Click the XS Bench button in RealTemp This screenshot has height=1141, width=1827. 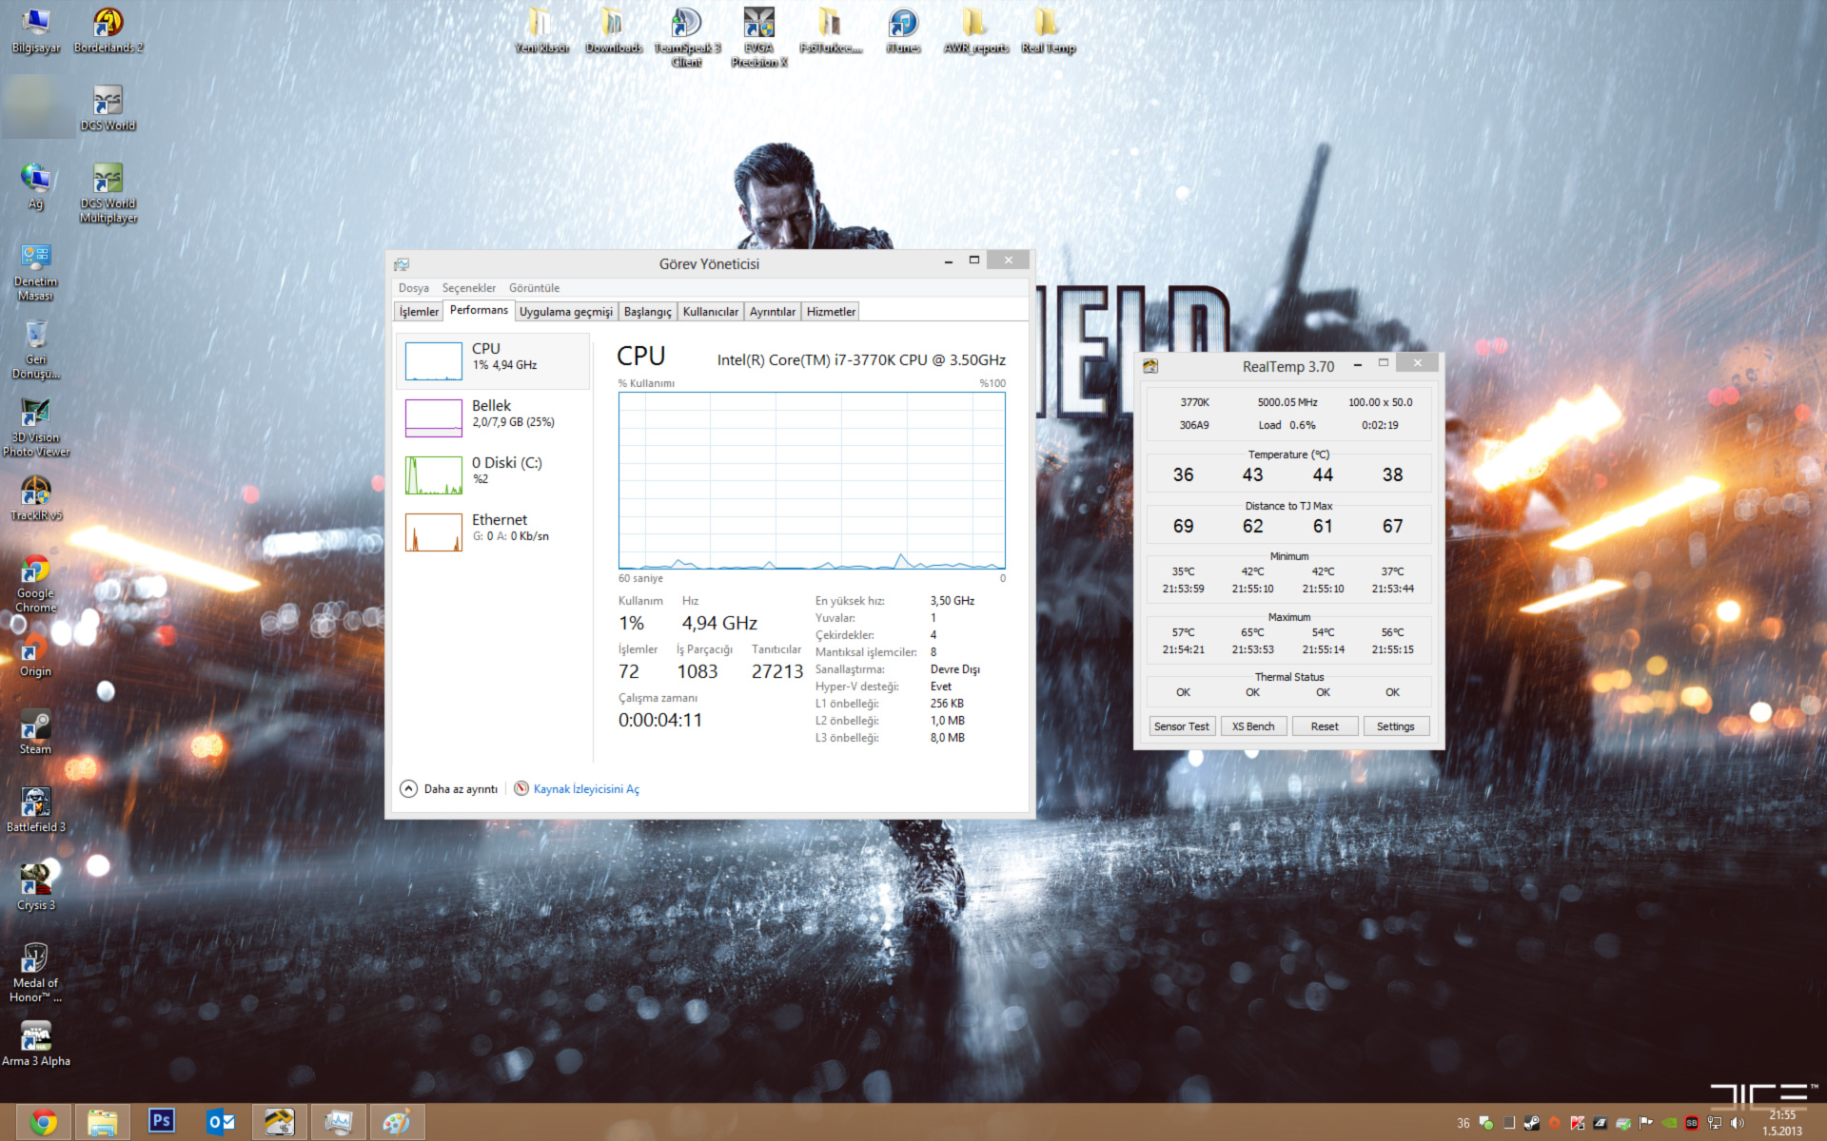(1253, 726)
